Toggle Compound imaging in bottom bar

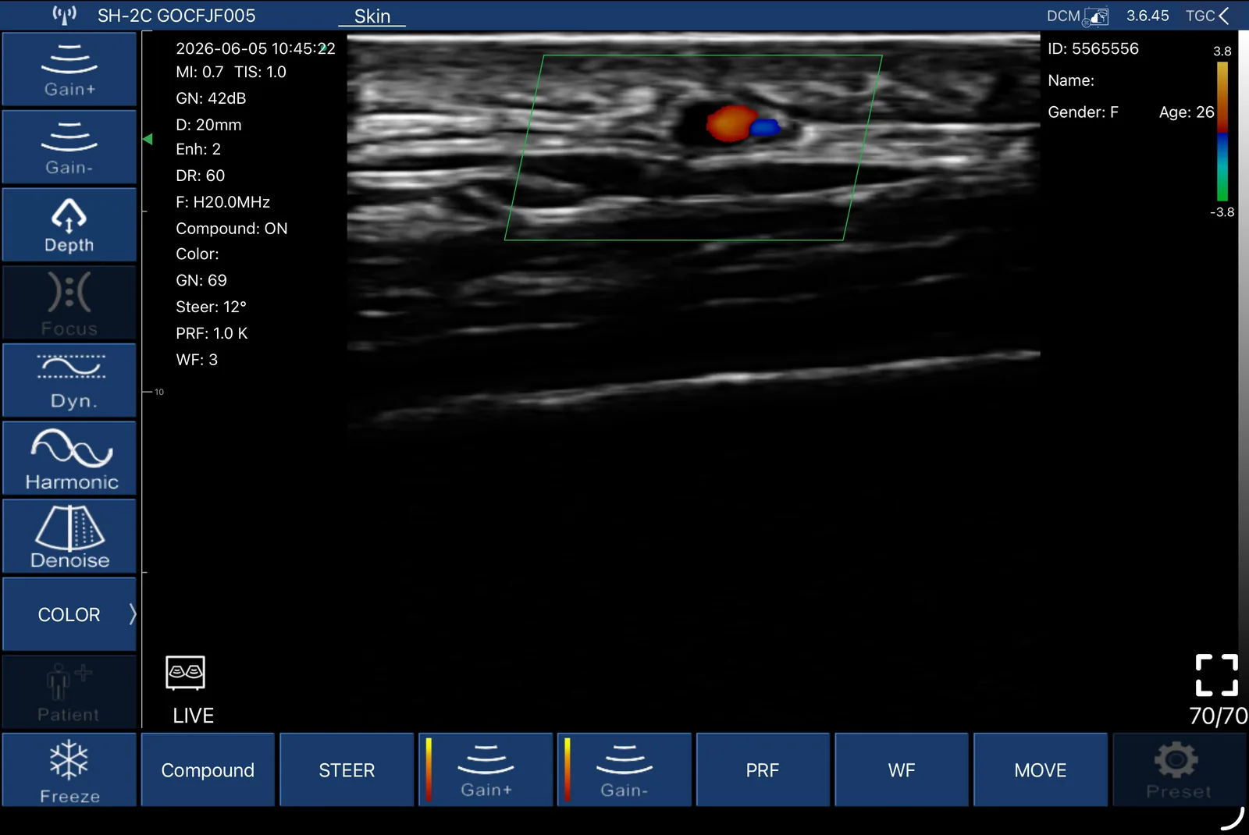208,770
